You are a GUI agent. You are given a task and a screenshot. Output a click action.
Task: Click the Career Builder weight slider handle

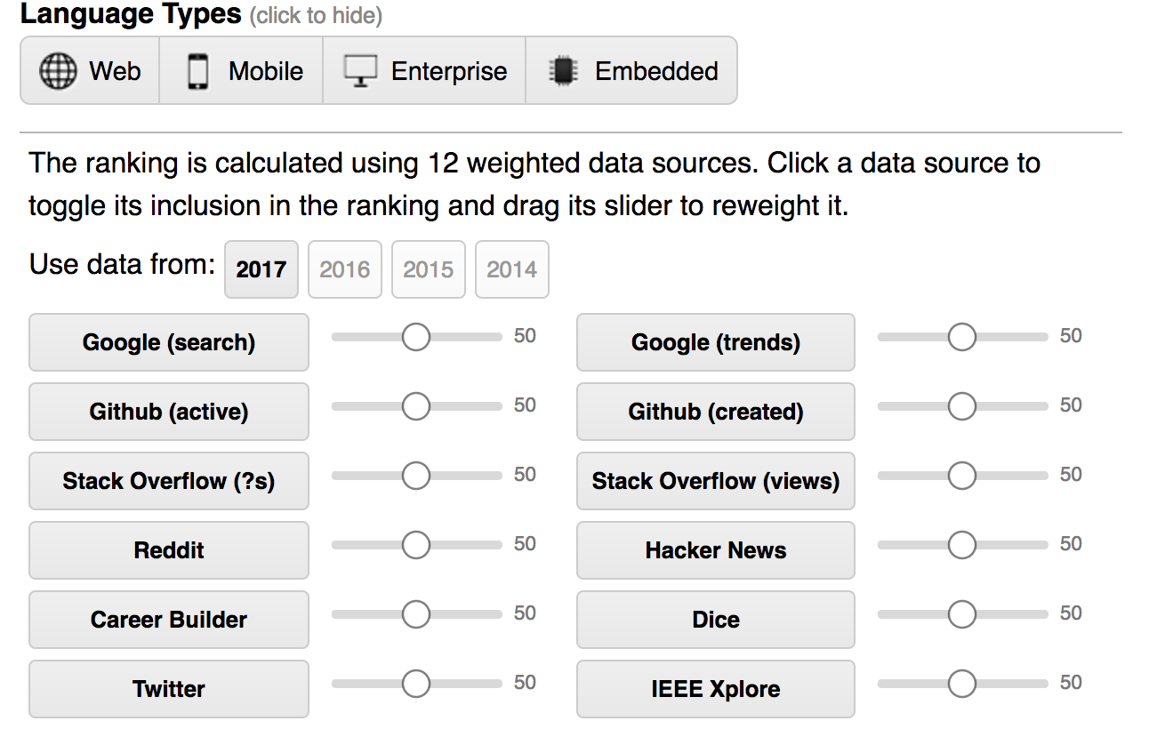pyautogui.click(x=414, y=613)
